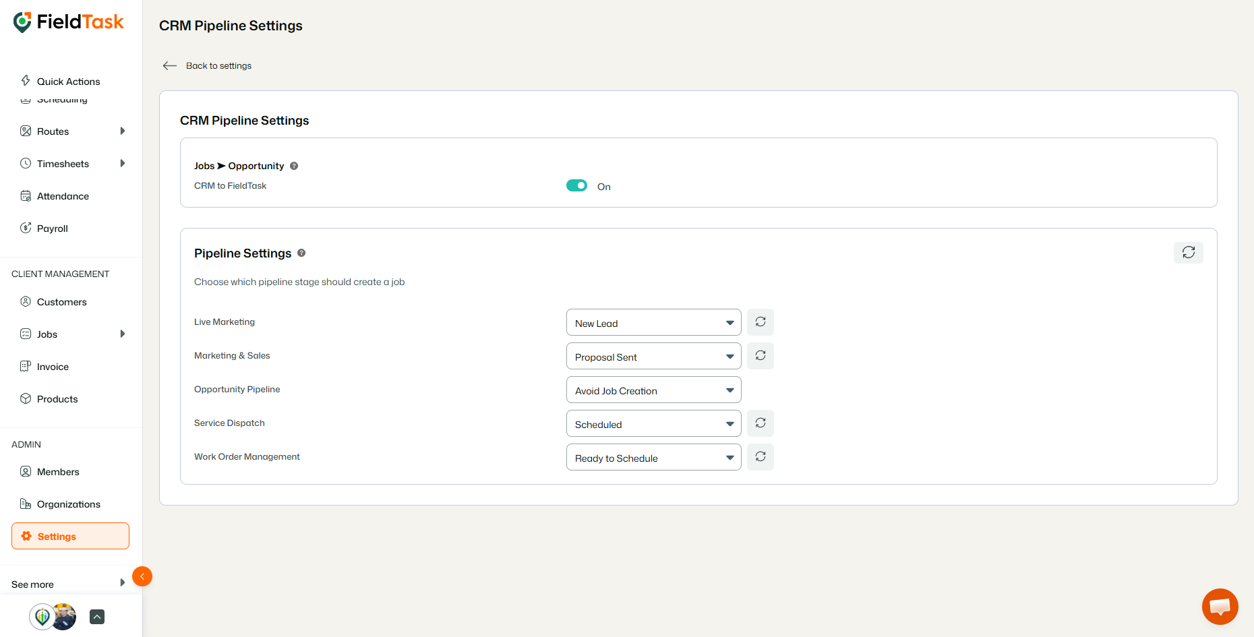Refresh the Live Marketing pipeline row
The width and height of the screenshot is (1254, 637).
(x=760, y=322)
